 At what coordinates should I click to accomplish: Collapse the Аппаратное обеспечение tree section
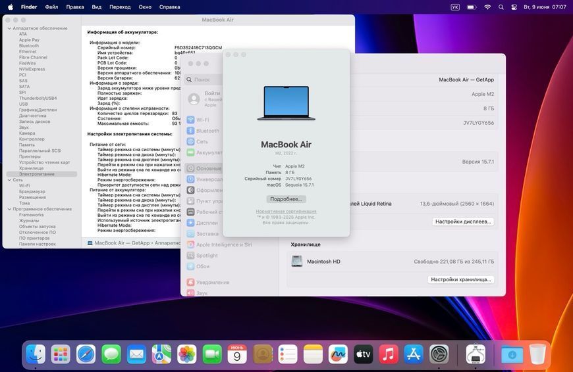pyautogui.click(x=9, y=28)
